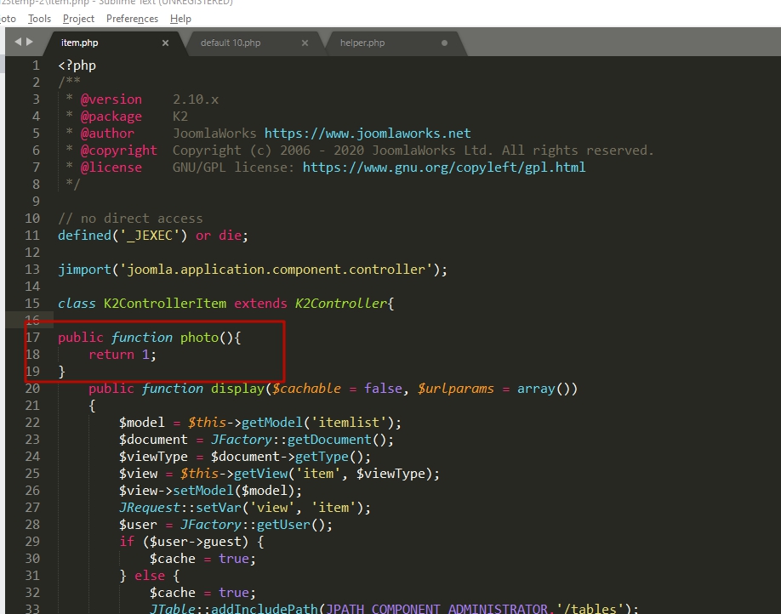
Task: Open the Help menu
Action: 180,19
